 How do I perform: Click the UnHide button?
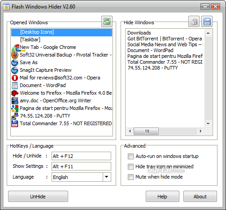(x=38, y=197)
